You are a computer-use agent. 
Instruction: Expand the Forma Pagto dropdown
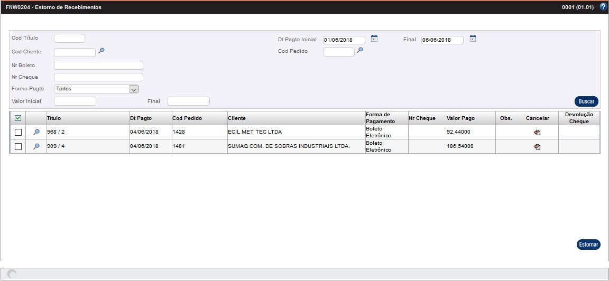tap(134, 89)
